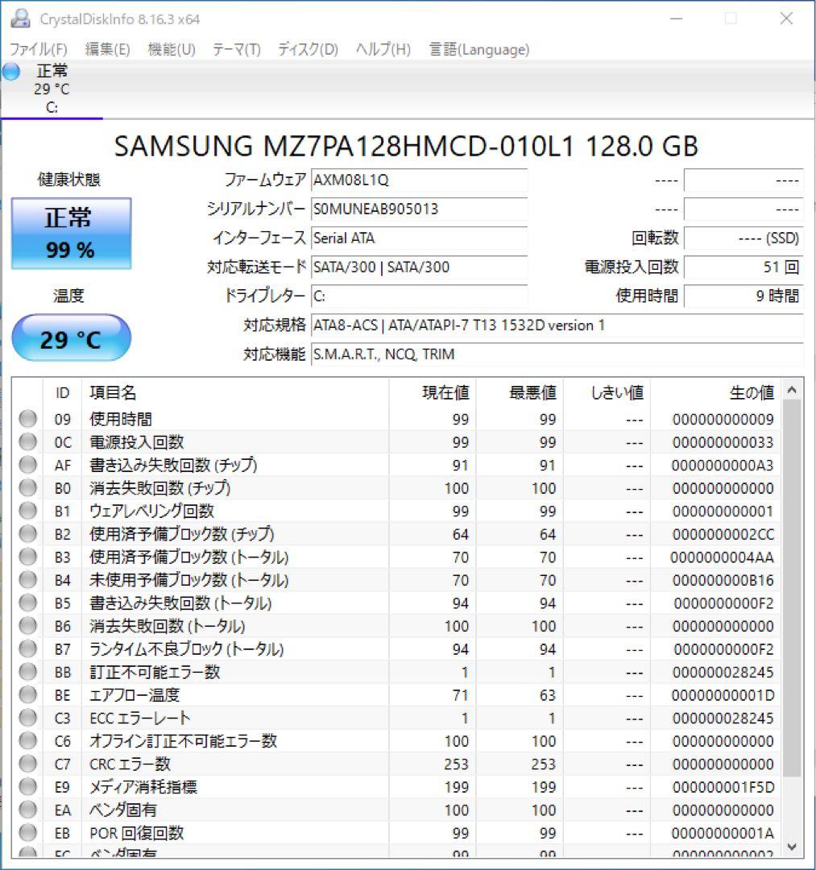Click the status dot next to CRC エラー数
Viewport: 816px width, 870px height.
(27, 764)
